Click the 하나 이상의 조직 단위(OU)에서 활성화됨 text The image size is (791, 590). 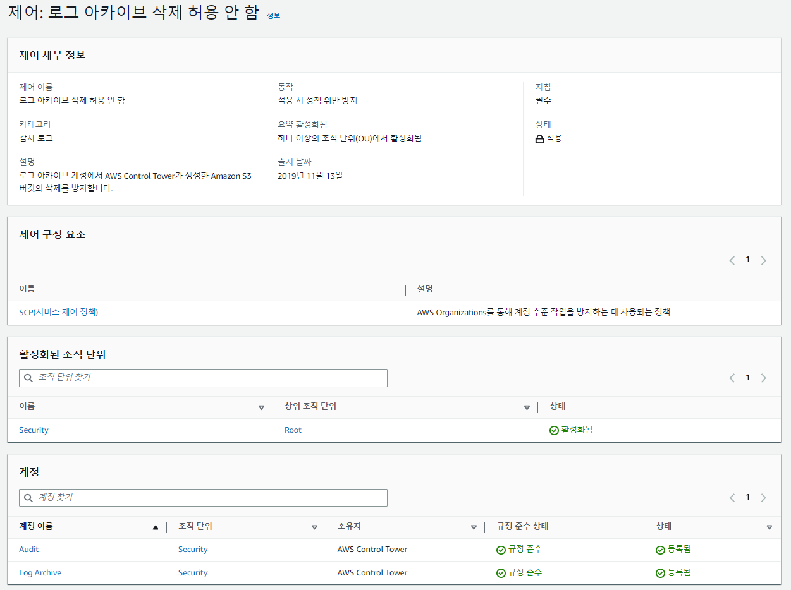click(350, 138)
